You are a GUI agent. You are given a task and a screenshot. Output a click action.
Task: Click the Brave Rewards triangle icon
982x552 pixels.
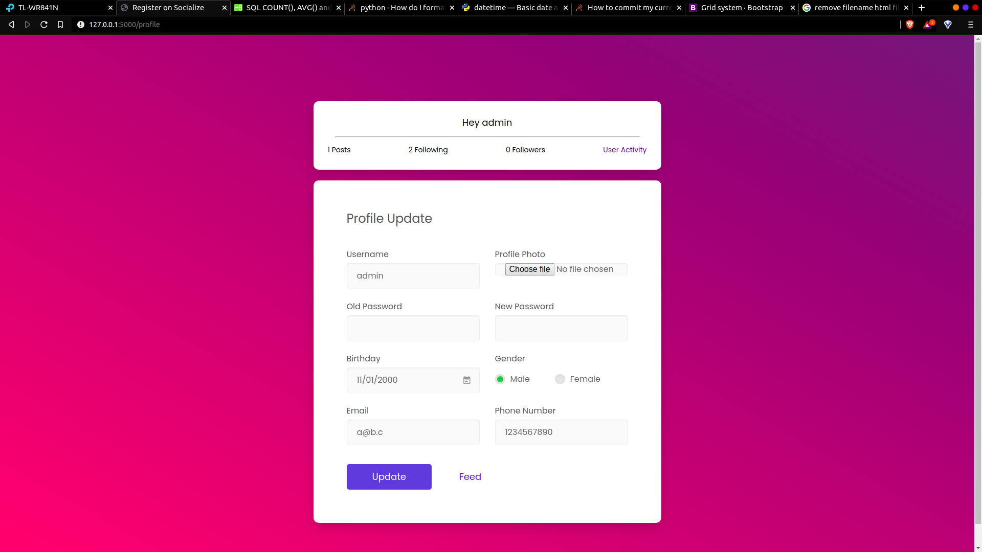[x=928, y=25]
